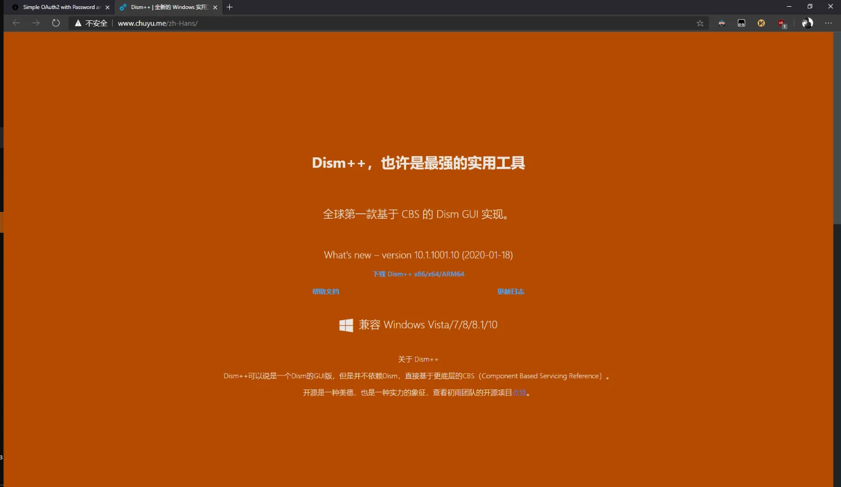Open the browser profile avatar
This screenshot has width=841, height=487.
point(807,23)
